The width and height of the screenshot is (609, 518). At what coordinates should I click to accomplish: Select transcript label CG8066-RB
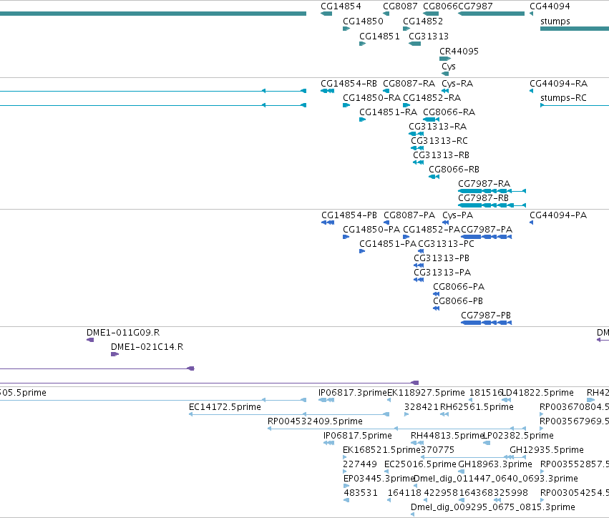coord(454,170)
